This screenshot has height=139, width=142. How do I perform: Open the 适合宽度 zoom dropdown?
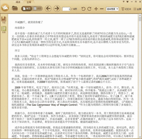pyautogui.click(x=112, y=9)
